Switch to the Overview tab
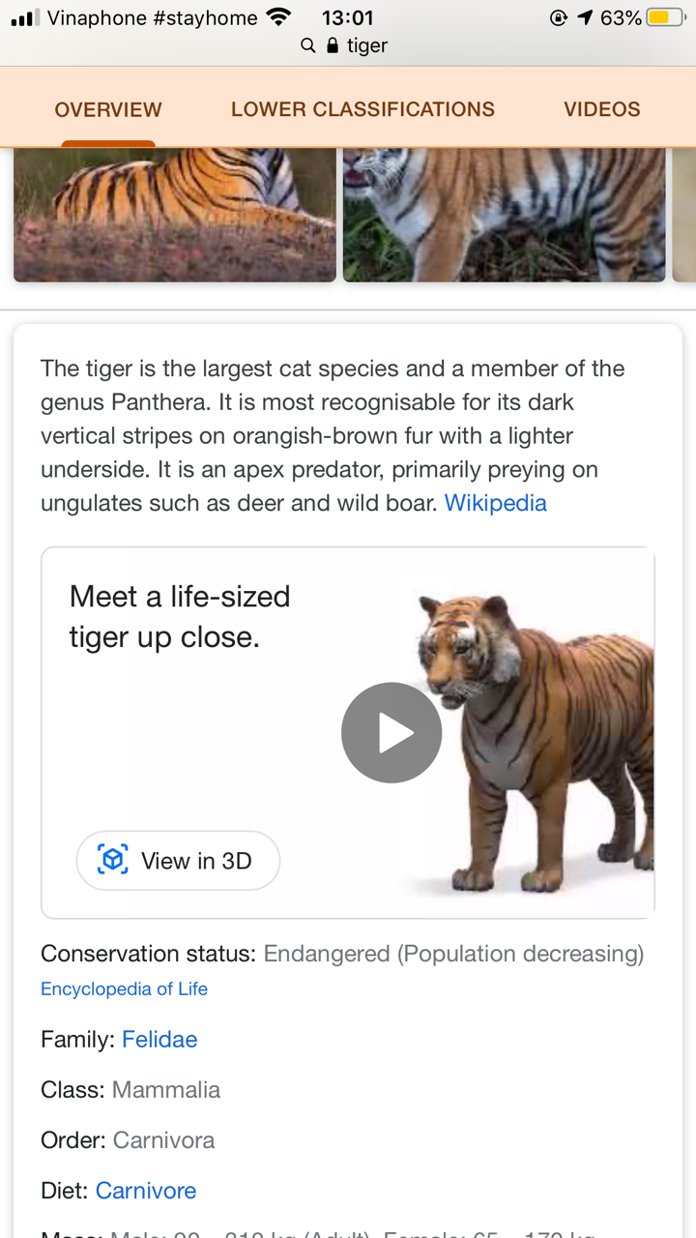Viewport: 696px width, 1238px height. (x=108, y=109)
